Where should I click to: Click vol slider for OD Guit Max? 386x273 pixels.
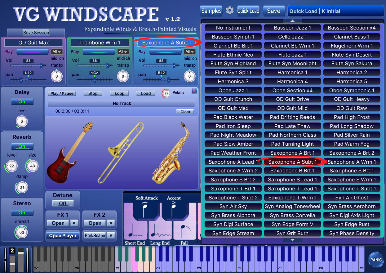point(29,66)
